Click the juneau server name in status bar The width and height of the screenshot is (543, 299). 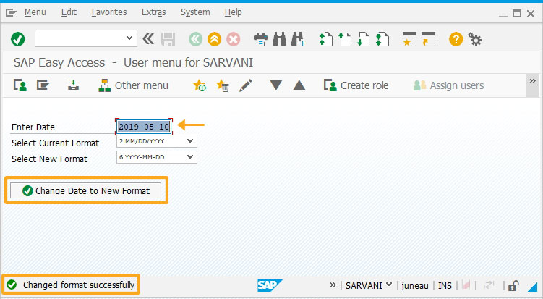pyautogui.click(x=415, y=286)
